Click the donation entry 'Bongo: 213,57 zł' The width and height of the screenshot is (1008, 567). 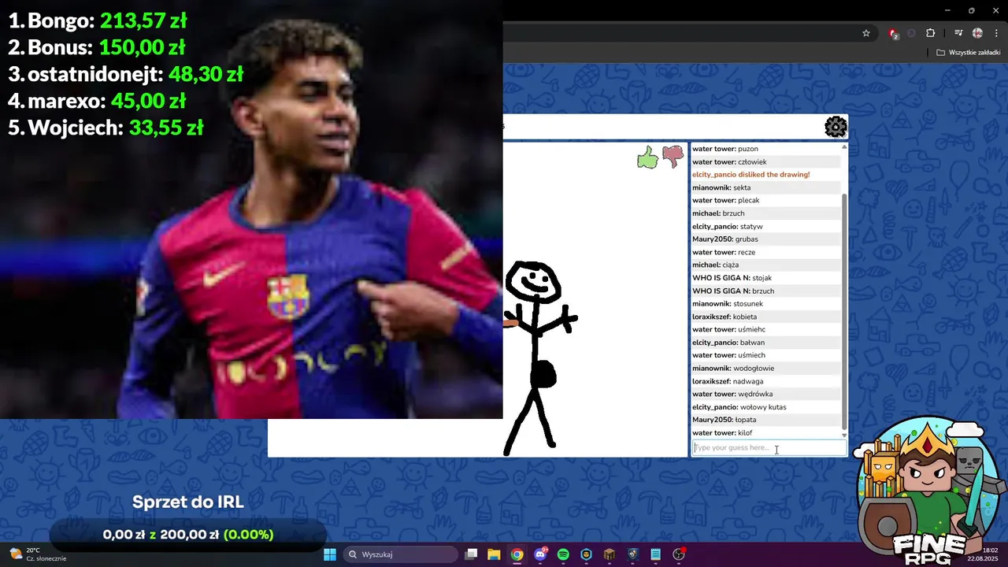pos(98,20)
